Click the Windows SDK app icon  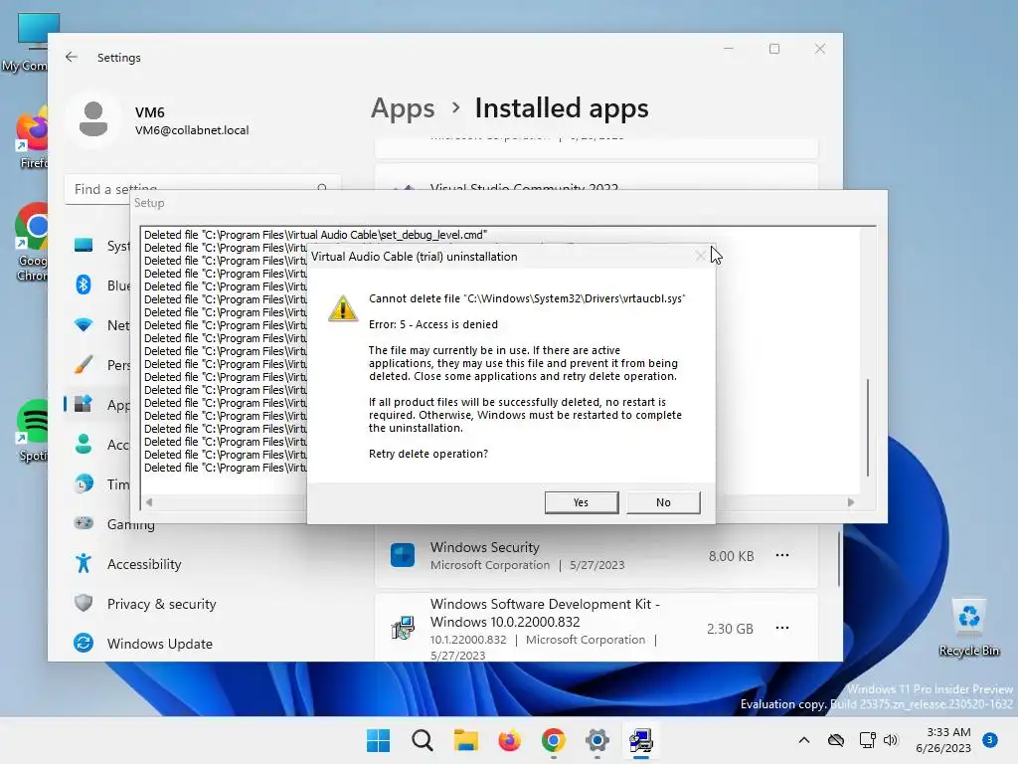pyautogui.click(x=403, y=629)
